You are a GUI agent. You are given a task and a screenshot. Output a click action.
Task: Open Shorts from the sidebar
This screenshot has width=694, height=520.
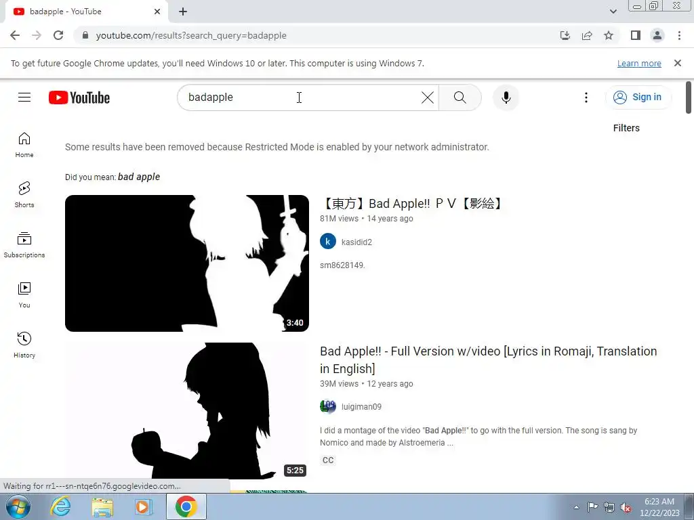click(x=24, y=194)
